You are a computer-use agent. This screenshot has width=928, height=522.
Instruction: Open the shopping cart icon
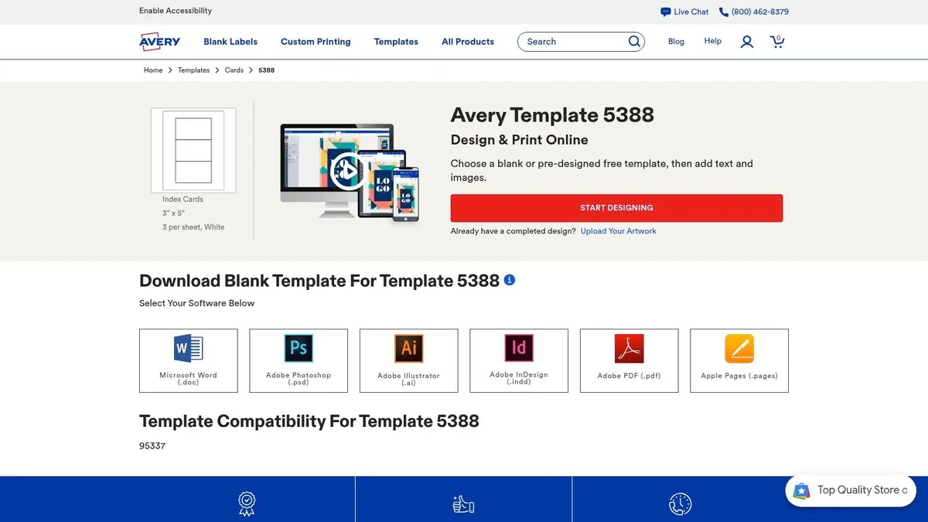pyautogui.click(x=777, y=42)
